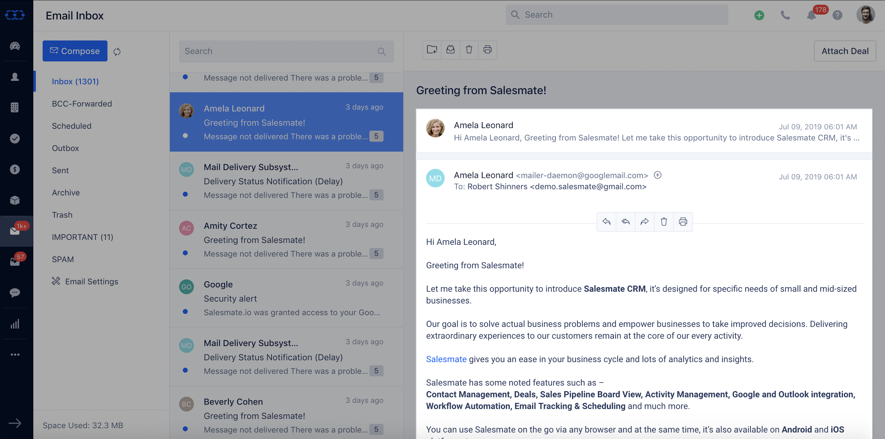The height and width of the screenshot is (439, 885).
Task: Open the Contacts person icon in sidebar
Action: click(15, 77)
